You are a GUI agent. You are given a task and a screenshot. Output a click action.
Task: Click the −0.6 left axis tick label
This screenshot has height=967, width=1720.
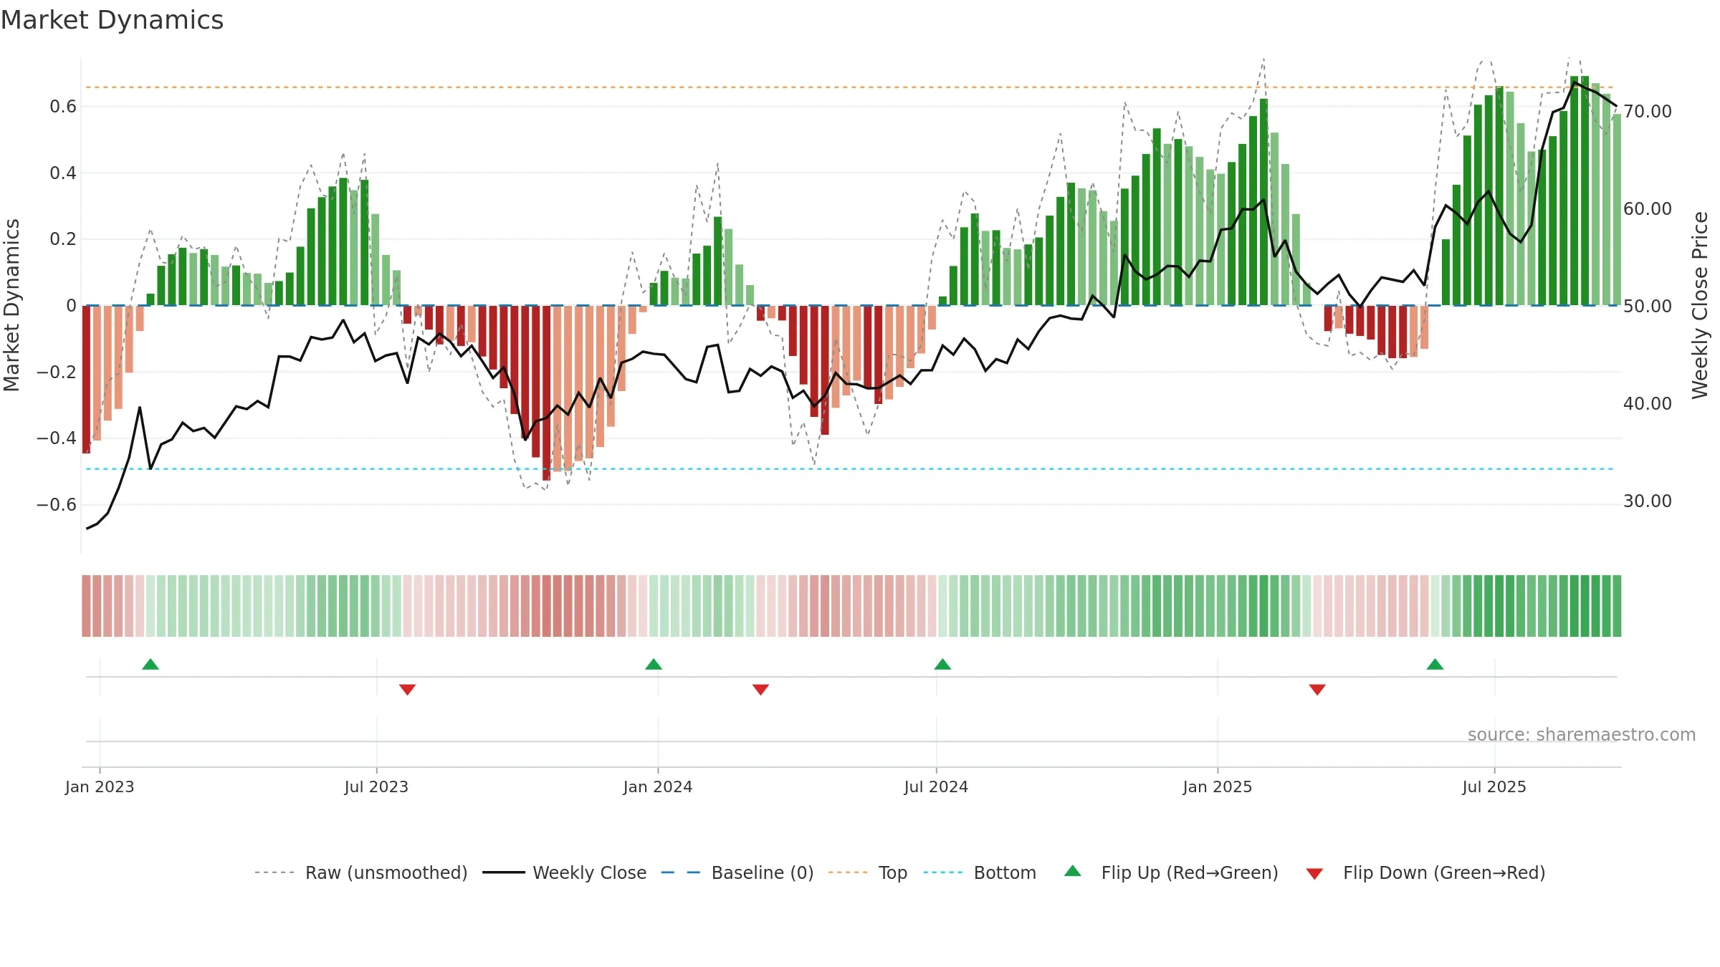(x=57, y=505)
